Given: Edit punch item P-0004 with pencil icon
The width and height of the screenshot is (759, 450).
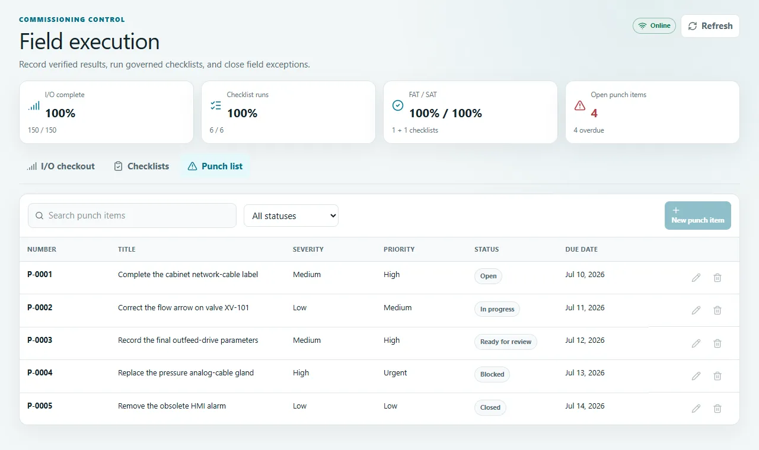Looking at the screenshot, I should coord(696,376).
